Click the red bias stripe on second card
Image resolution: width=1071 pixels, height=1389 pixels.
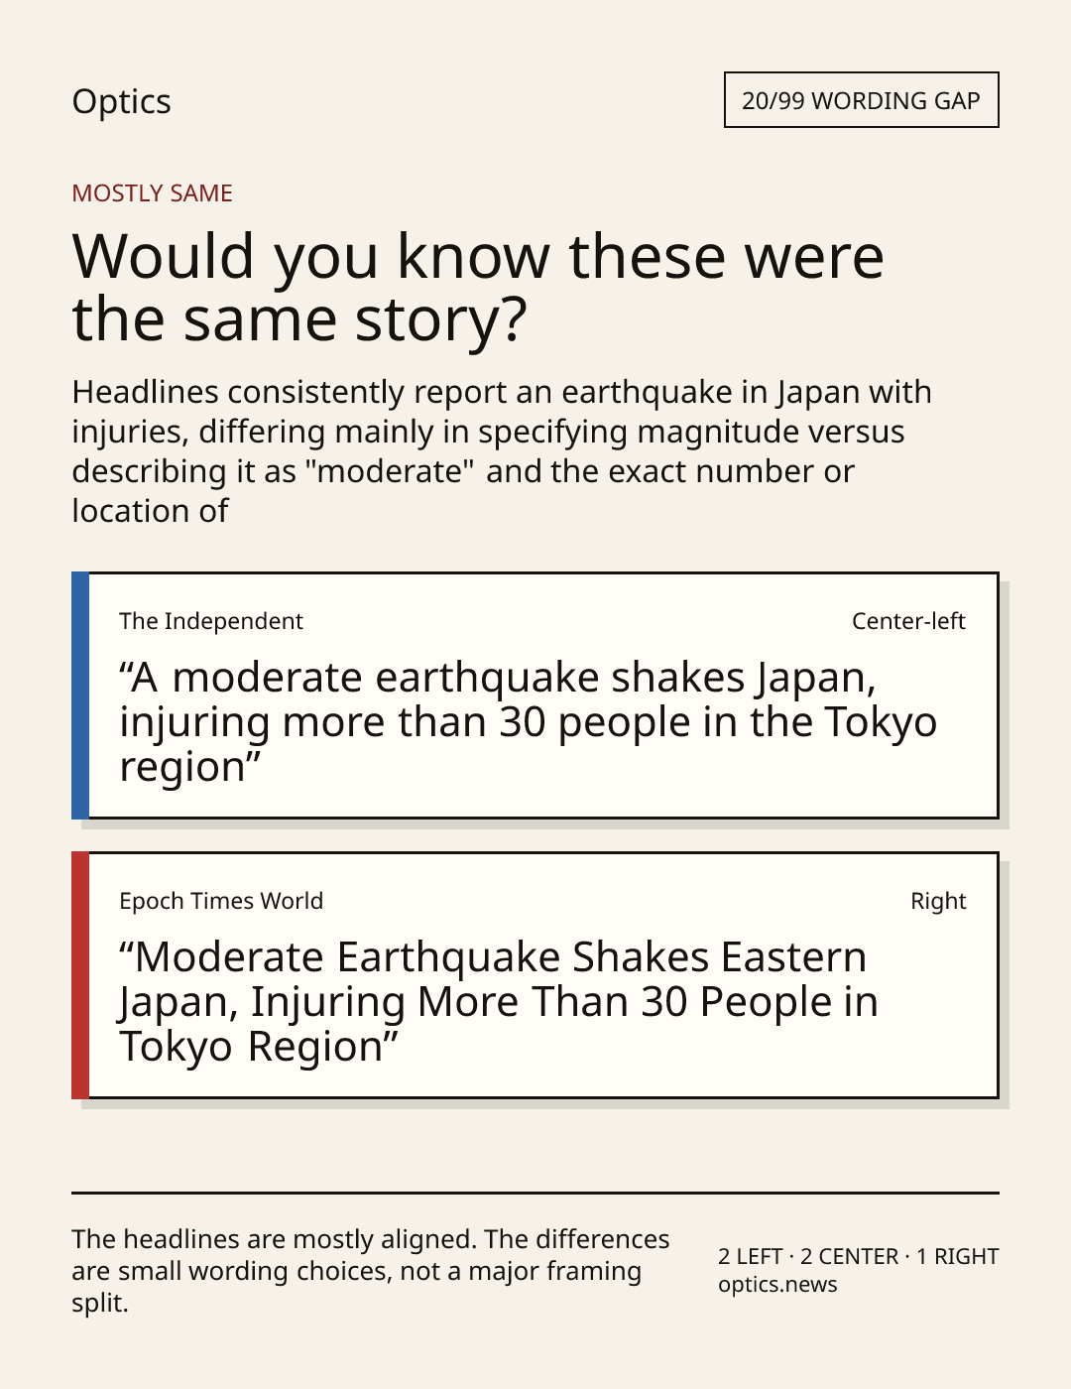pos(80,975)
